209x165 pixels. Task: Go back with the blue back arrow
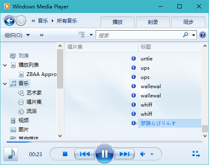(9, 21)
